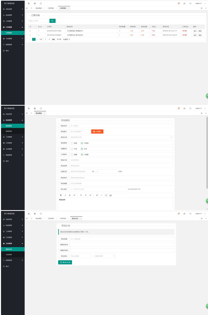Insert an image via editor toolbar icon

click(110, 195)
